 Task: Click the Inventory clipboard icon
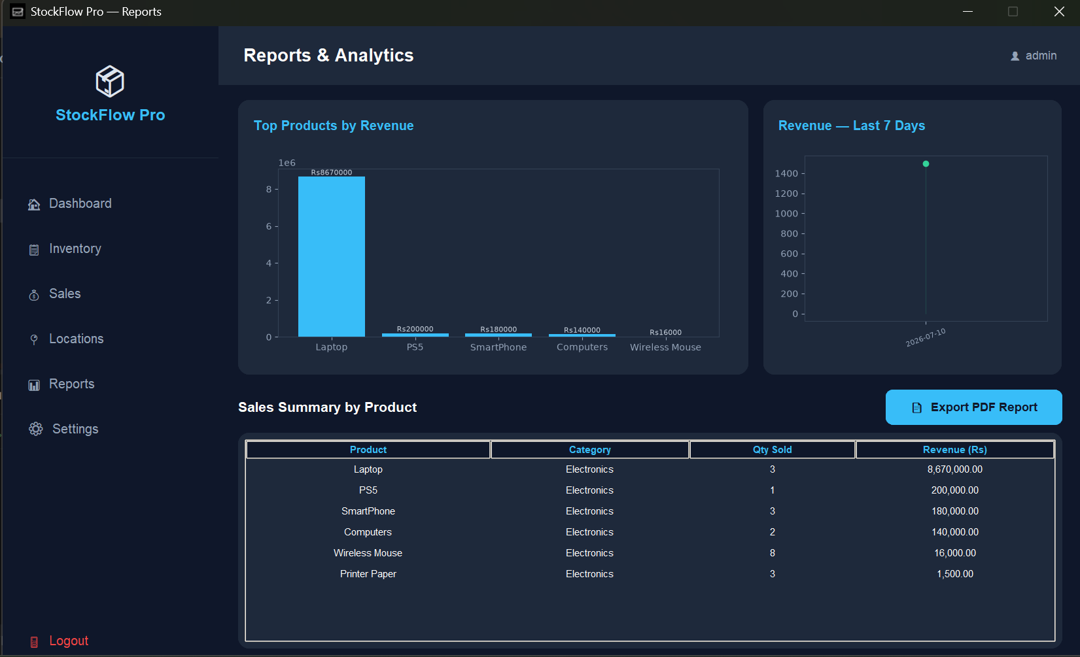point(34,250)
